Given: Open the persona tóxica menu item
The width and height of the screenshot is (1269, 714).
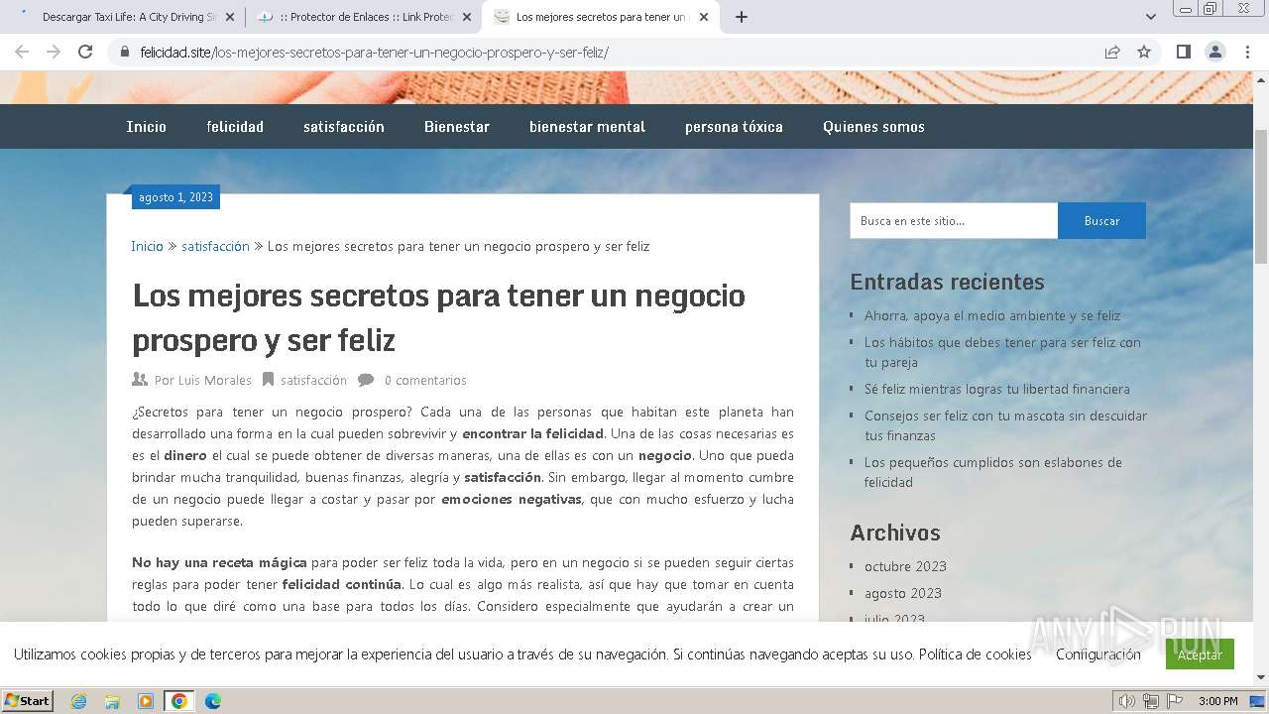Looking at the screenshot, I should (x=734, y=127).
